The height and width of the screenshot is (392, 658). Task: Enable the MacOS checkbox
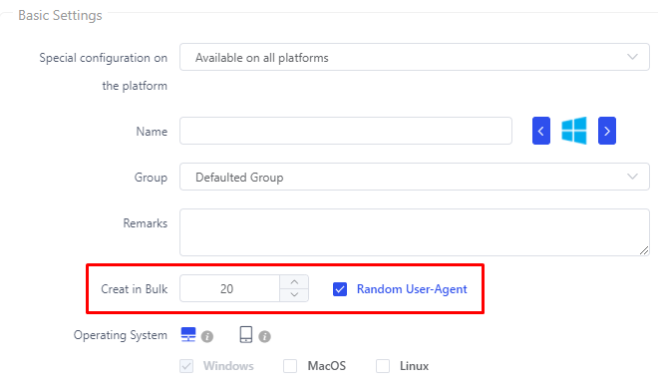[290, 366]
